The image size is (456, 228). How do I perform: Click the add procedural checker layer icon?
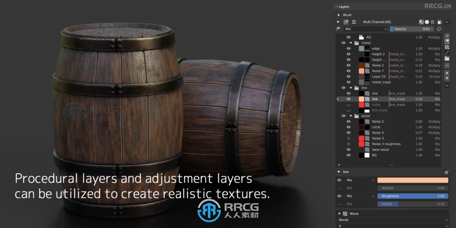click(x=447, y=47)
